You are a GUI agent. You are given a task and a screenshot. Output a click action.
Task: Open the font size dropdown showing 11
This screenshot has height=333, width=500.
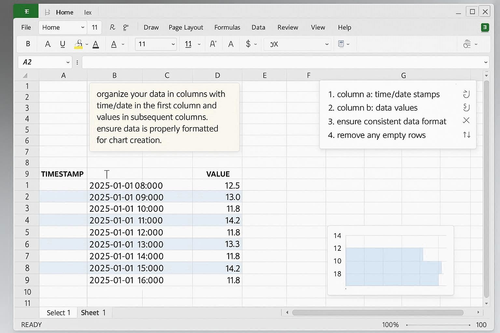click(x=156, y=44)
